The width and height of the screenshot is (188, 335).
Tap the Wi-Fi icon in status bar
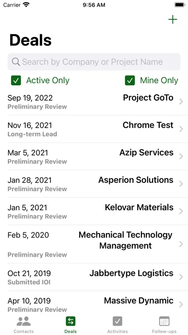tap(26, 5)
